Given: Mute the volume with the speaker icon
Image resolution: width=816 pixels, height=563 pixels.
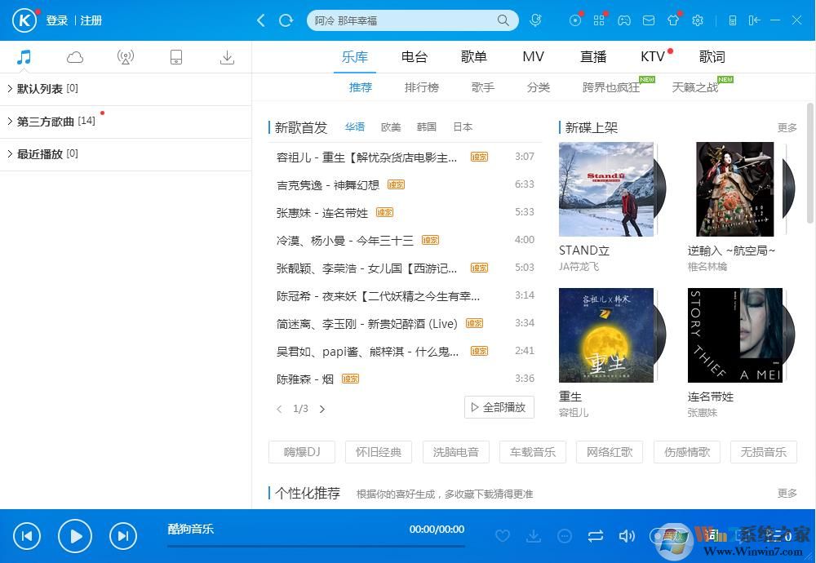Looking at the screenshot, I should 627,536.
